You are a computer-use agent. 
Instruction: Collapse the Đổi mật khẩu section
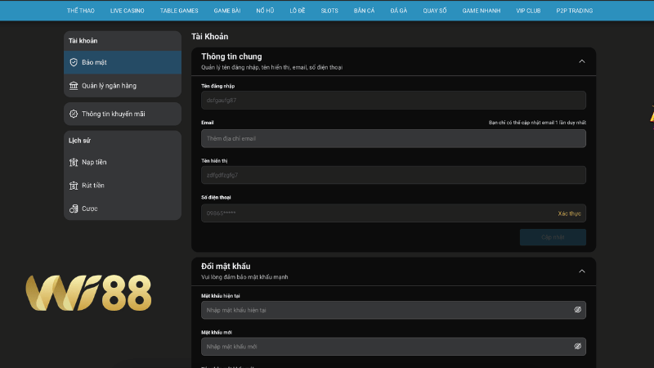pyautogui.click(x=581, y=271)
